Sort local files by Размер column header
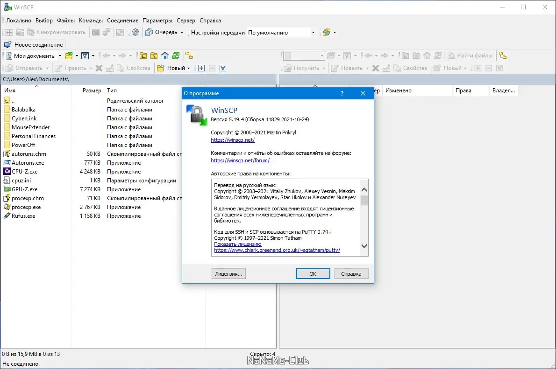The height and width of the screenshot is (369, 556). point(87,91)
